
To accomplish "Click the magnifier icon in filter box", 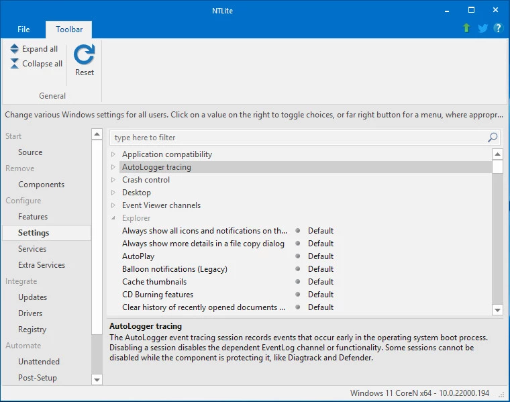I will (493, 138).
